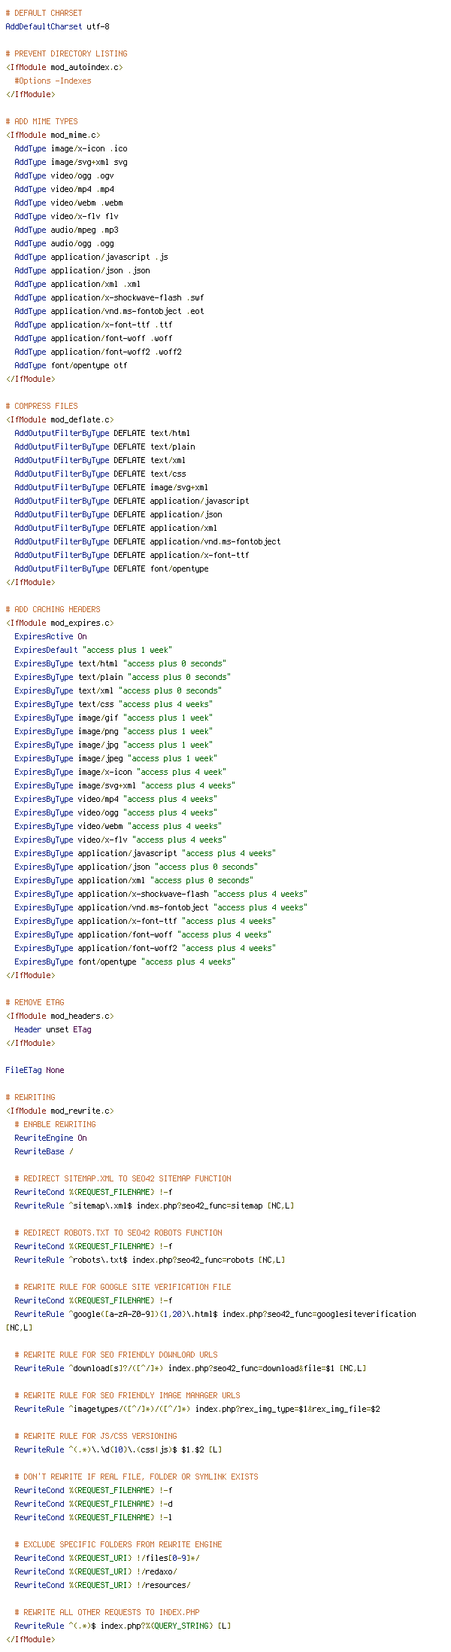Click the AddType application/font-woff2 line
This screenshot has height=1652, width=451.
pyautogui.click(x=98, y=352)
